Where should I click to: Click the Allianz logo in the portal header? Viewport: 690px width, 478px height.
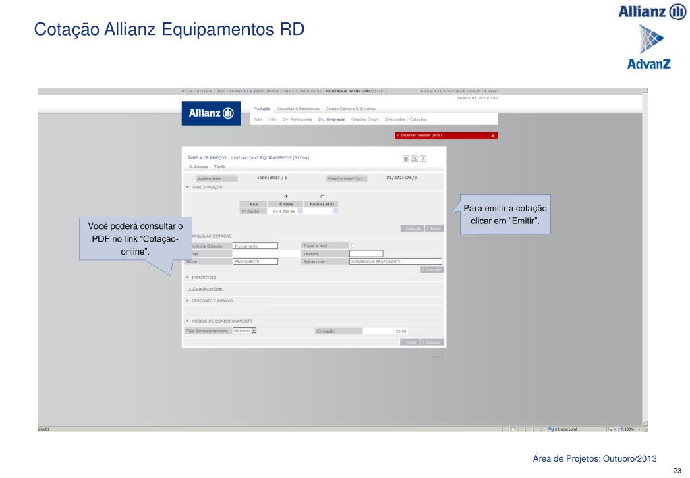211,113
